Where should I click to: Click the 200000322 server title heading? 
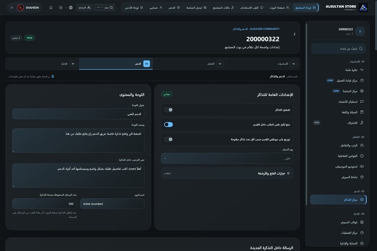(263, 39)
